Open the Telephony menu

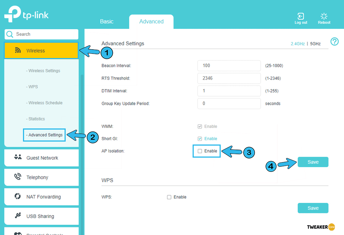42,177
